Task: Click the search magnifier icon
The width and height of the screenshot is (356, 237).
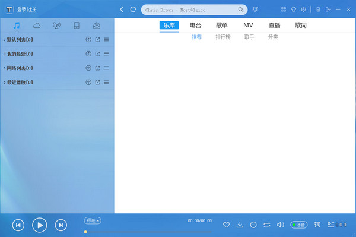Action: tap(241, 10)
